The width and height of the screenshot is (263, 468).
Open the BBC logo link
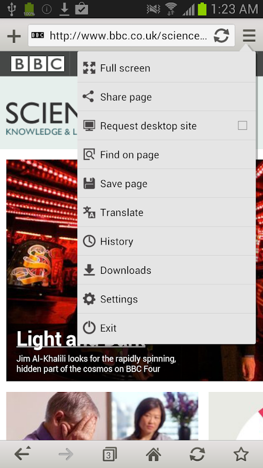[37, 64]
